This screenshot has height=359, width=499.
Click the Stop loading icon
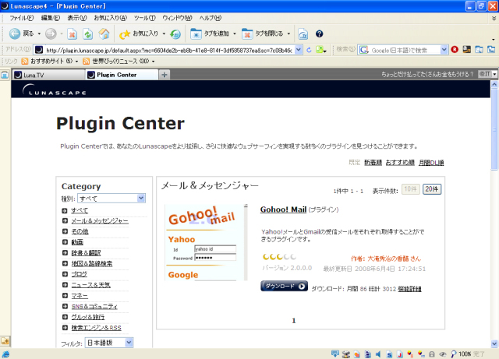73,34
